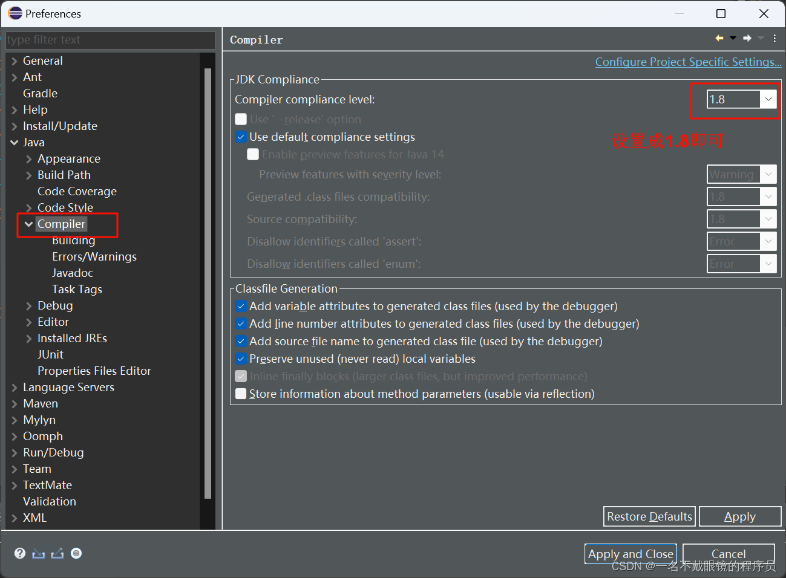Expand the General tree node
The image size is (786, 578).
(15, 60)
